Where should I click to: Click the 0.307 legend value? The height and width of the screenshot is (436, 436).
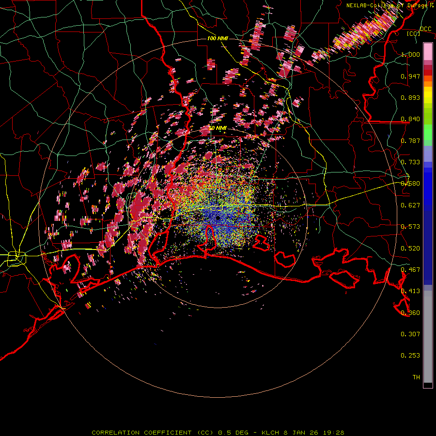point(410,334)
